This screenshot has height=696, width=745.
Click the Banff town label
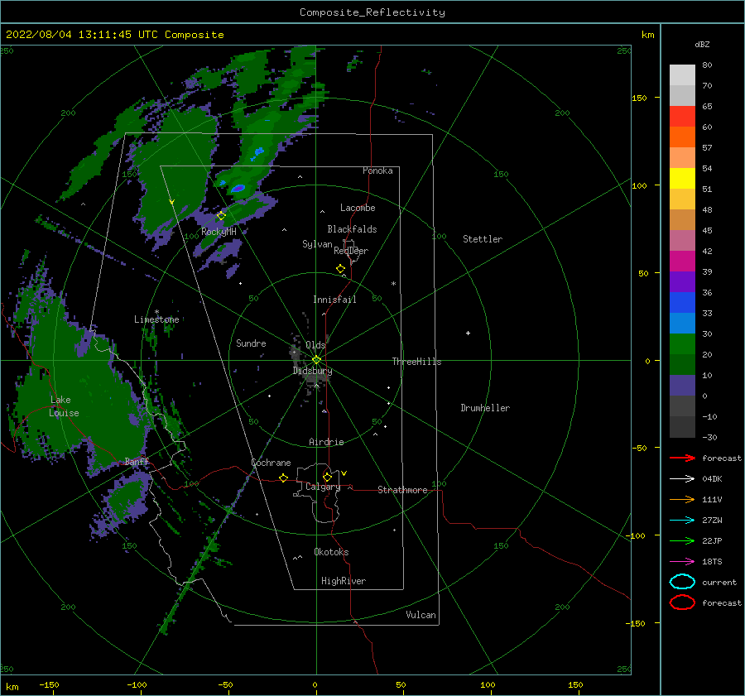[x=137, y=461]
